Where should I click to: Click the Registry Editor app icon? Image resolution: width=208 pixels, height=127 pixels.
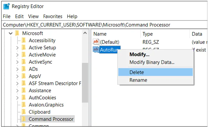[x=6, y=6]
